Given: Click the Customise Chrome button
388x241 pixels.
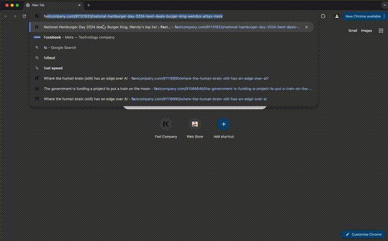Looking at the screenshot, I should [364, 235].
